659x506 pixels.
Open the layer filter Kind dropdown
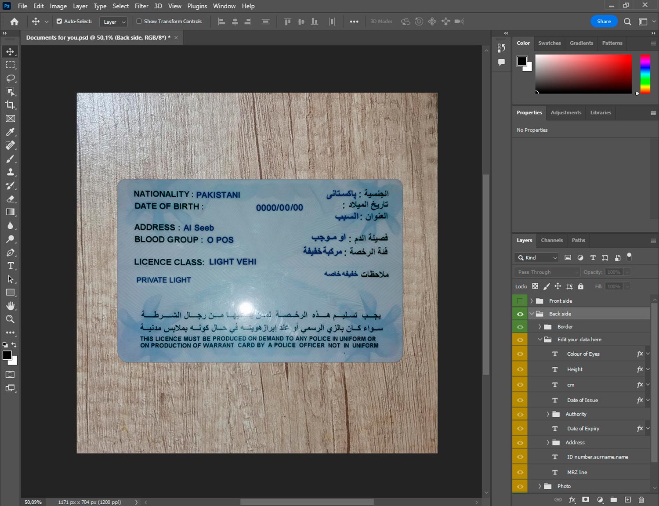point(536,258)
